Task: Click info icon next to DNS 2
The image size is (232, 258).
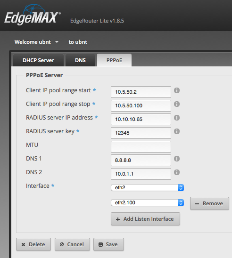Action: [177, 172]
